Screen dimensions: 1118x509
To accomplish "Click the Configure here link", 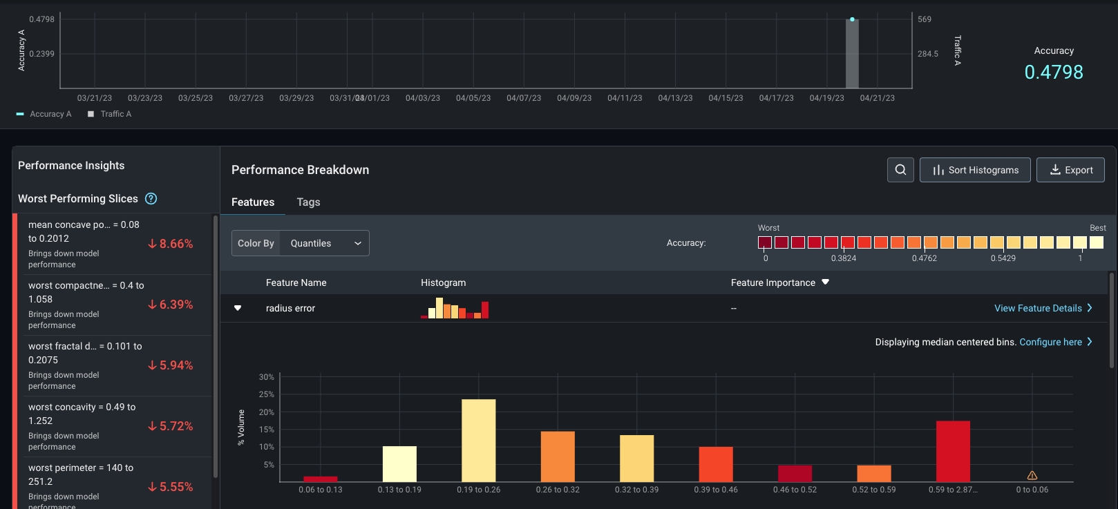I will (x=1056, y=342).
